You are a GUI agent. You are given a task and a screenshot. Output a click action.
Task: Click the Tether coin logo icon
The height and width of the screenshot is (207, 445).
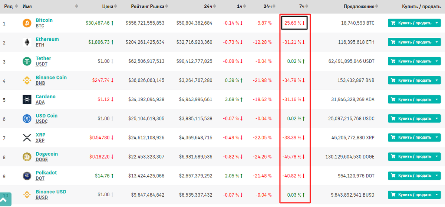tap(27, 61)
